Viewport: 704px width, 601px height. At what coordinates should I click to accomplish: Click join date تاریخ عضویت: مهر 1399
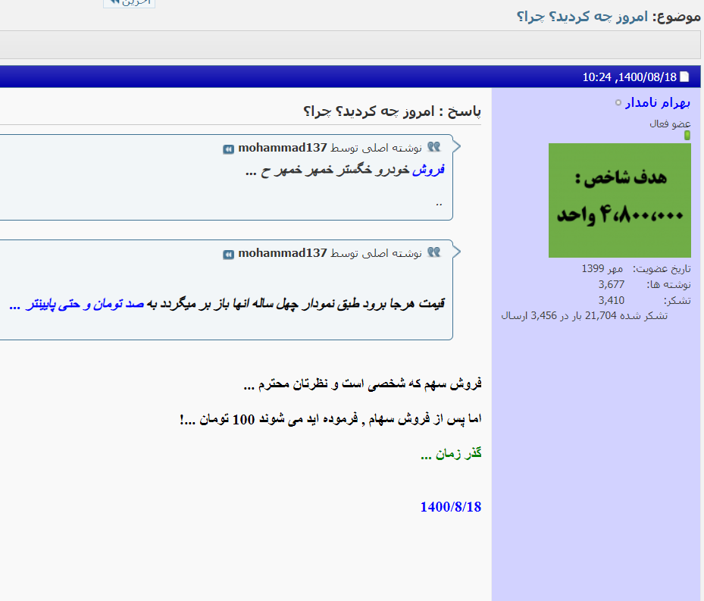637,268
